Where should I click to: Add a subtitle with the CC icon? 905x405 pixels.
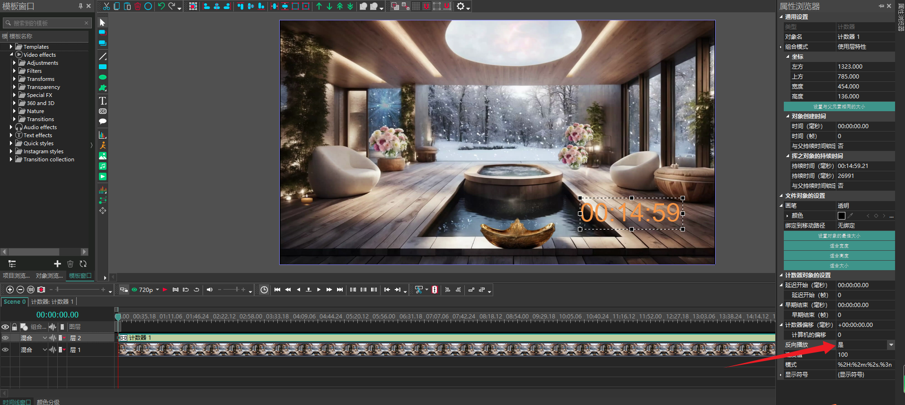103,111
